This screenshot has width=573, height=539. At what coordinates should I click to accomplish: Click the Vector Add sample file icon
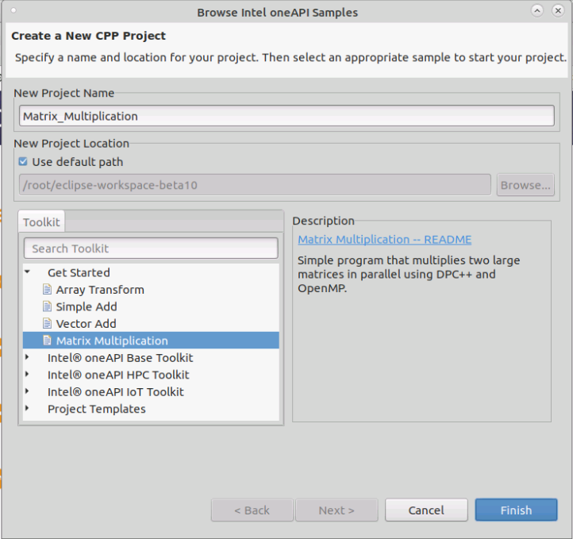coord(47,324)
